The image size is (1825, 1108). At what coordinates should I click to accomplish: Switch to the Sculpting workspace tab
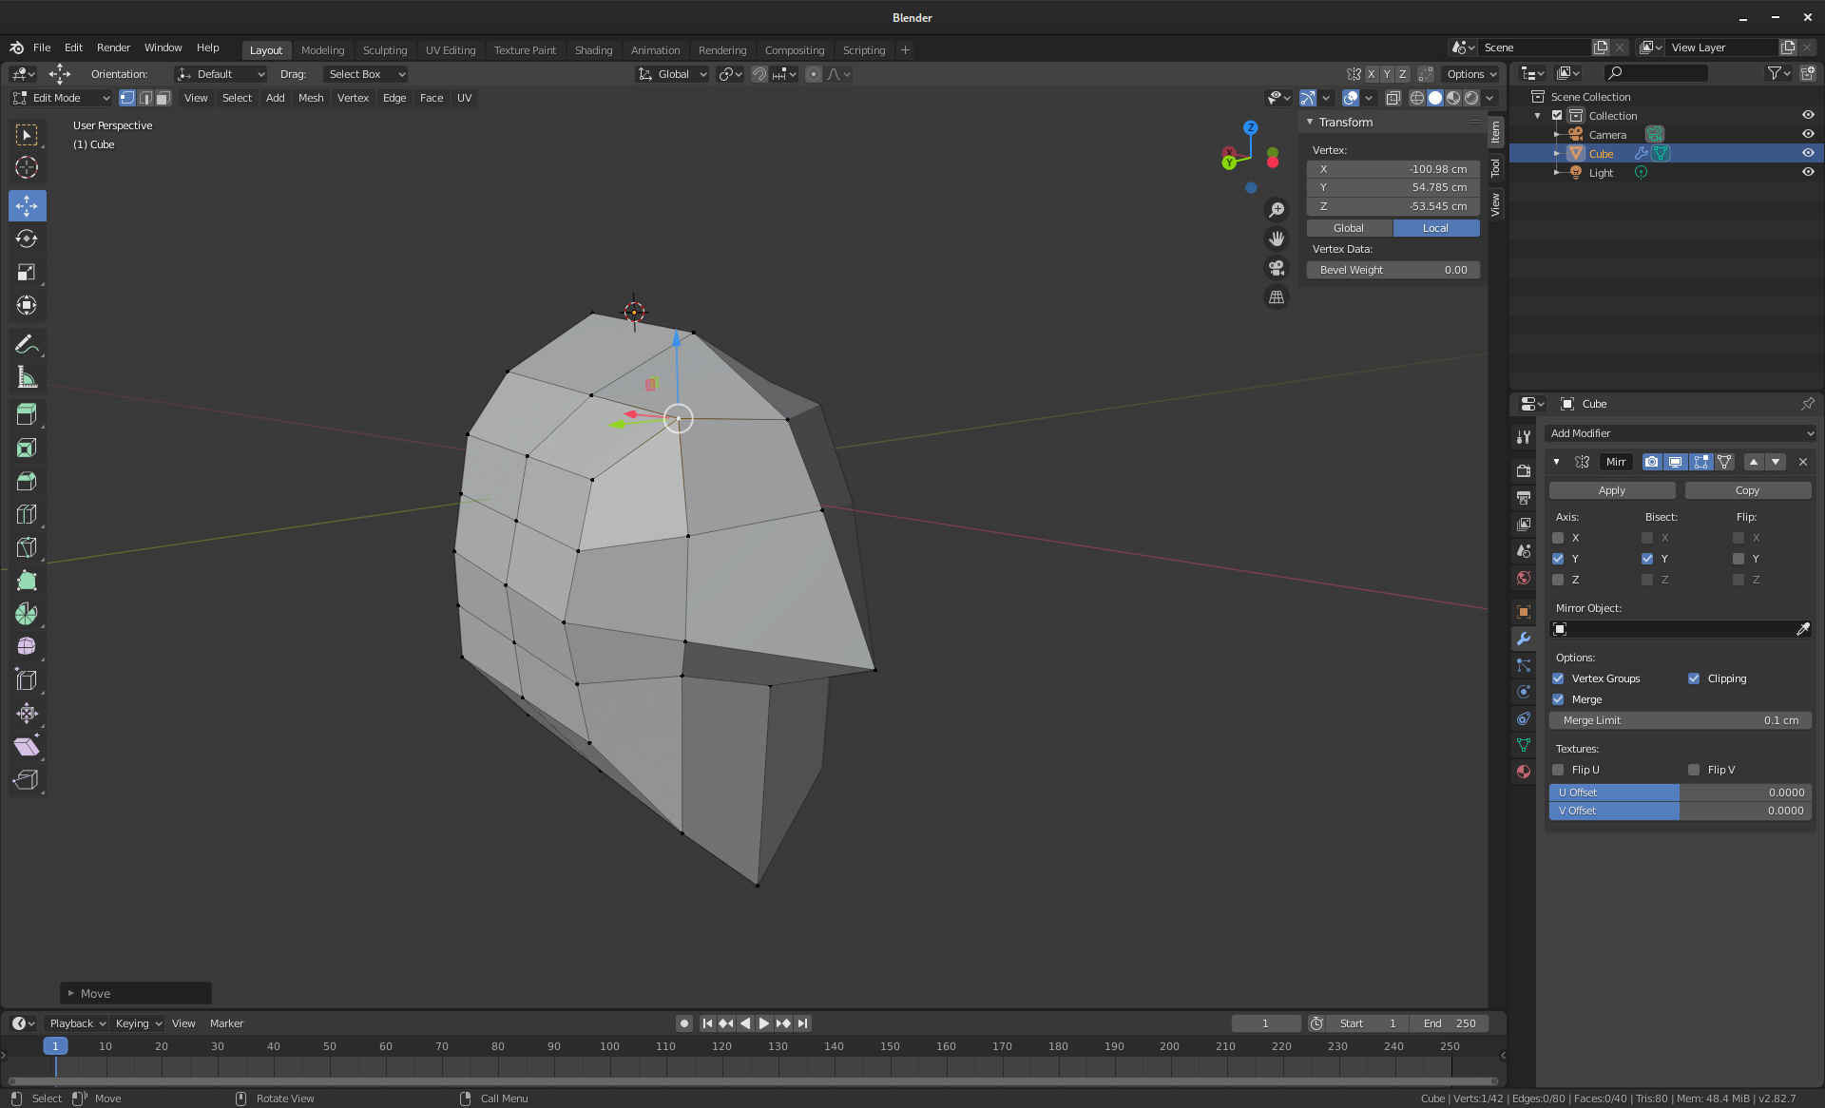384,50
